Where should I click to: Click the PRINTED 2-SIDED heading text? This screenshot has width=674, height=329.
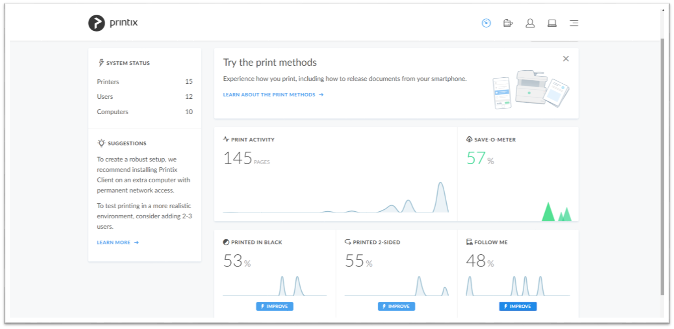377,243
